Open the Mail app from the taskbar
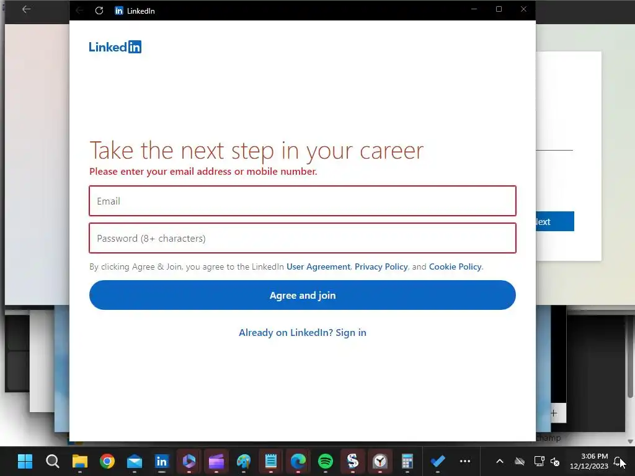 point(135,461)
